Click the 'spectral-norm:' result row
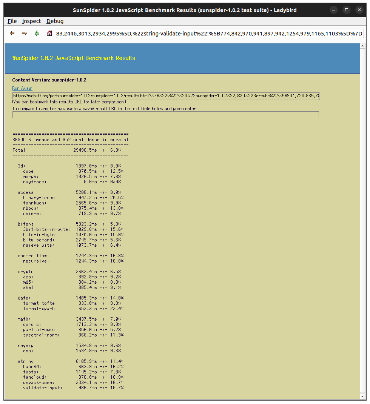Screen dimensions: 370x404 pyautogui.click(x=73, y=335)
